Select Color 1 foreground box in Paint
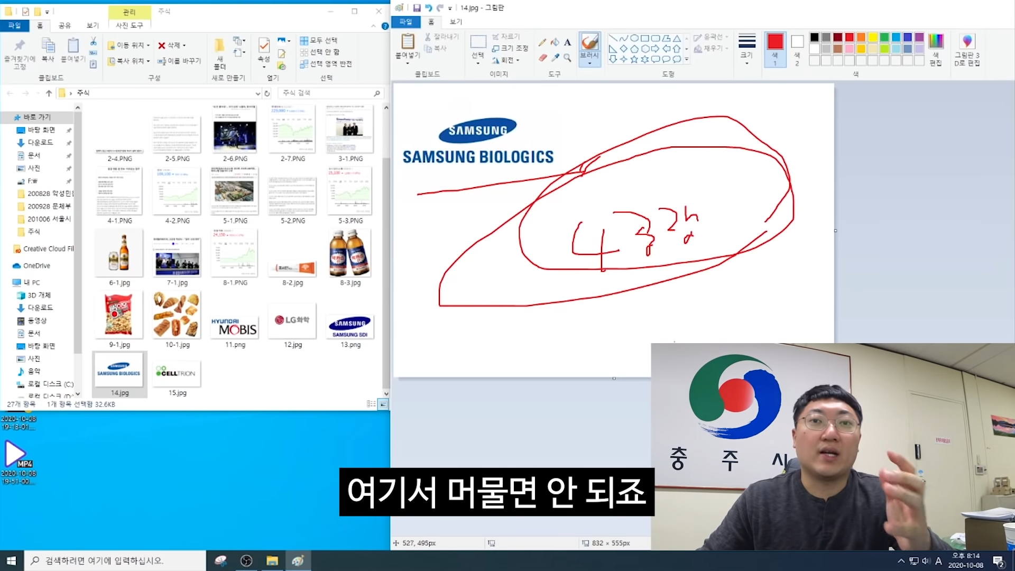Viewport: 1015px width, 571px height. [775, 49]
